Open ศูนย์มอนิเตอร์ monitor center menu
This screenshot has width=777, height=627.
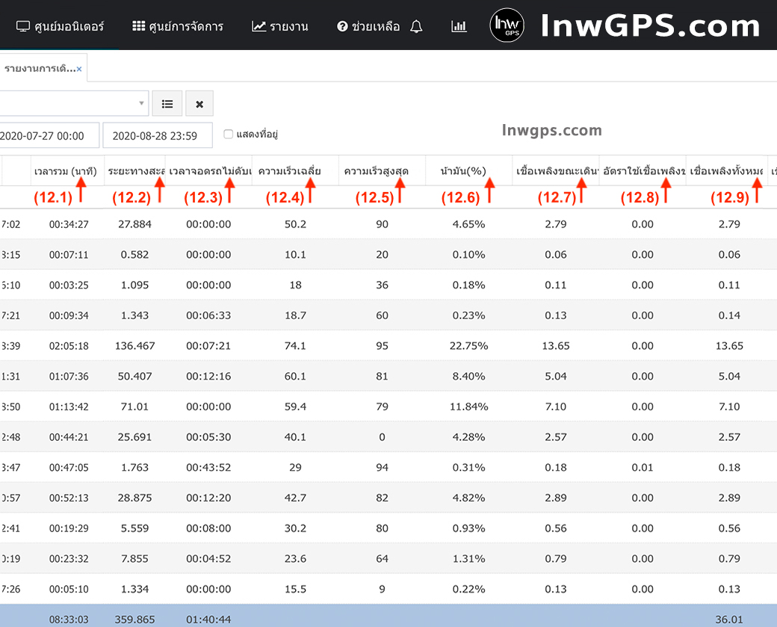tap(60, 27)
